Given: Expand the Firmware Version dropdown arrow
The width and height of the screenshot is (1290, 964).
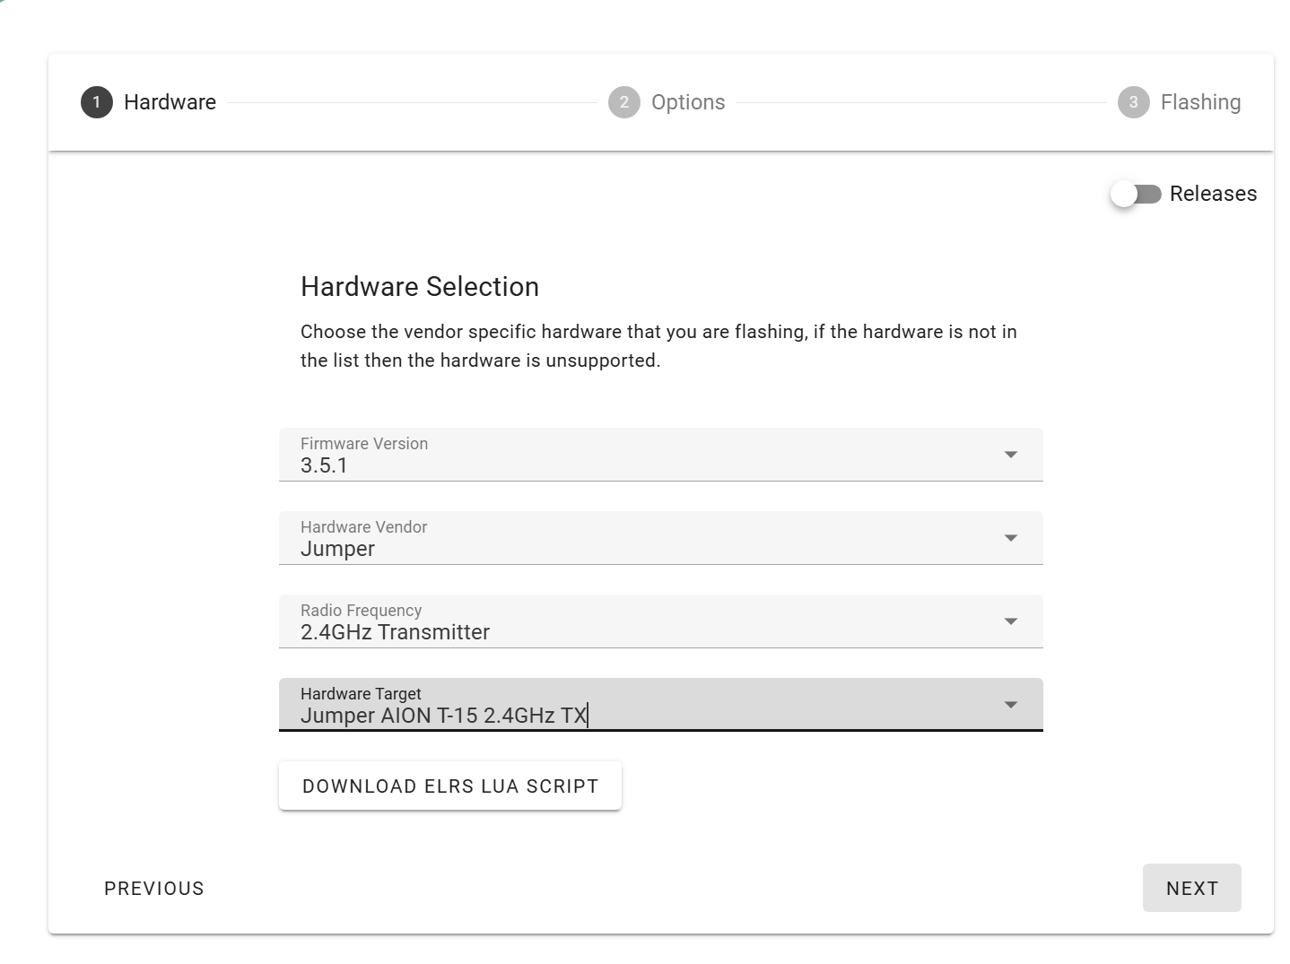Looking at the screenshot, I should (x=1011, y=455).
